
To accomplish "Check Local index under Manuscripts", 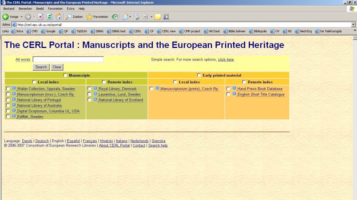I will 34,82.
